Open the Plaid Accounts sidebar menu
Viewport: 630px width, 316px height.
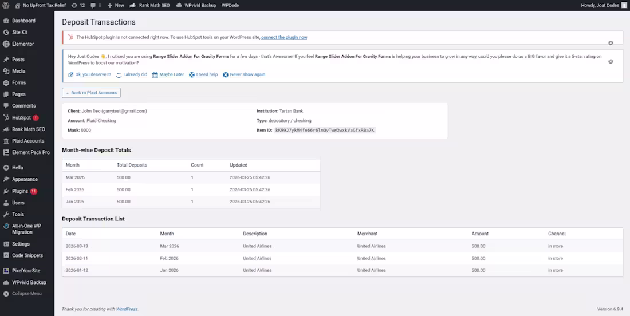pos(27,141)
